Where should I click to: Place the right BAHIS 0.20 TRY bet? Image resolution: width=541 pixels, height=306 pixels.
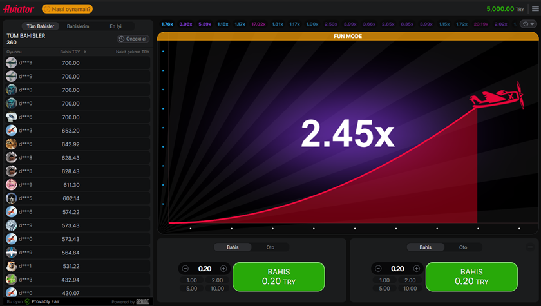(471, 276)
